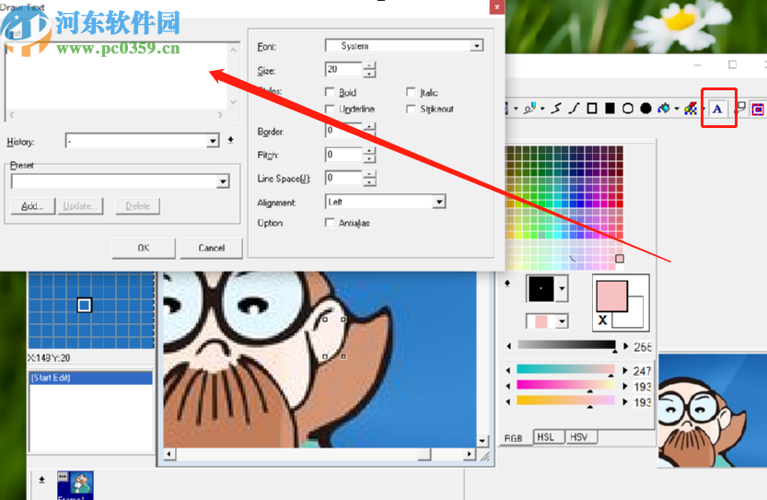
Task: Activate the text tool 'A' icon
Action: 717,109
